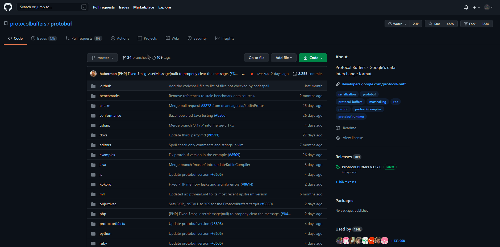Click the star count 47.9k

coord(451,24)
